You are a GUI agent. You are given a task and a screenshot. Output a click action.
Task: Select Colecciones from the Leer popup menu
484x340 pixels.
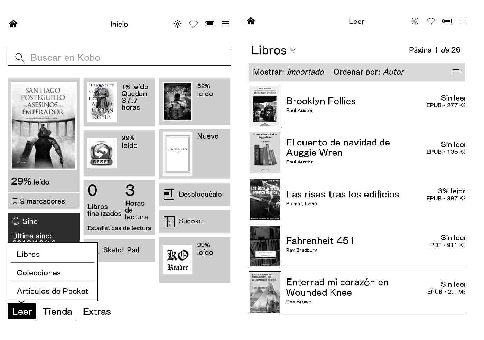click(x=39, y=273)
